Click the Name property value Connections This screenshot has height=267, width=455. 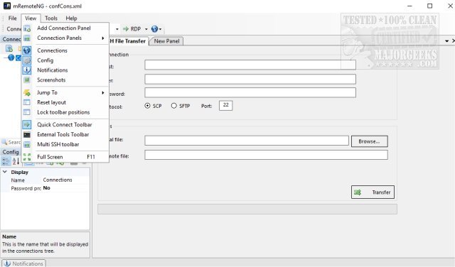coord(58,180)
